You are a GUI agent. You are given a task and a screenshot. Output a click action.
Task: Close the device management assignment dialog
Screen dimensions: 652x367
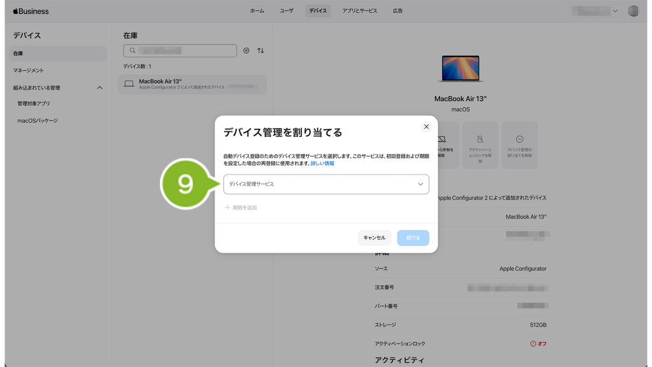point(426,127)
